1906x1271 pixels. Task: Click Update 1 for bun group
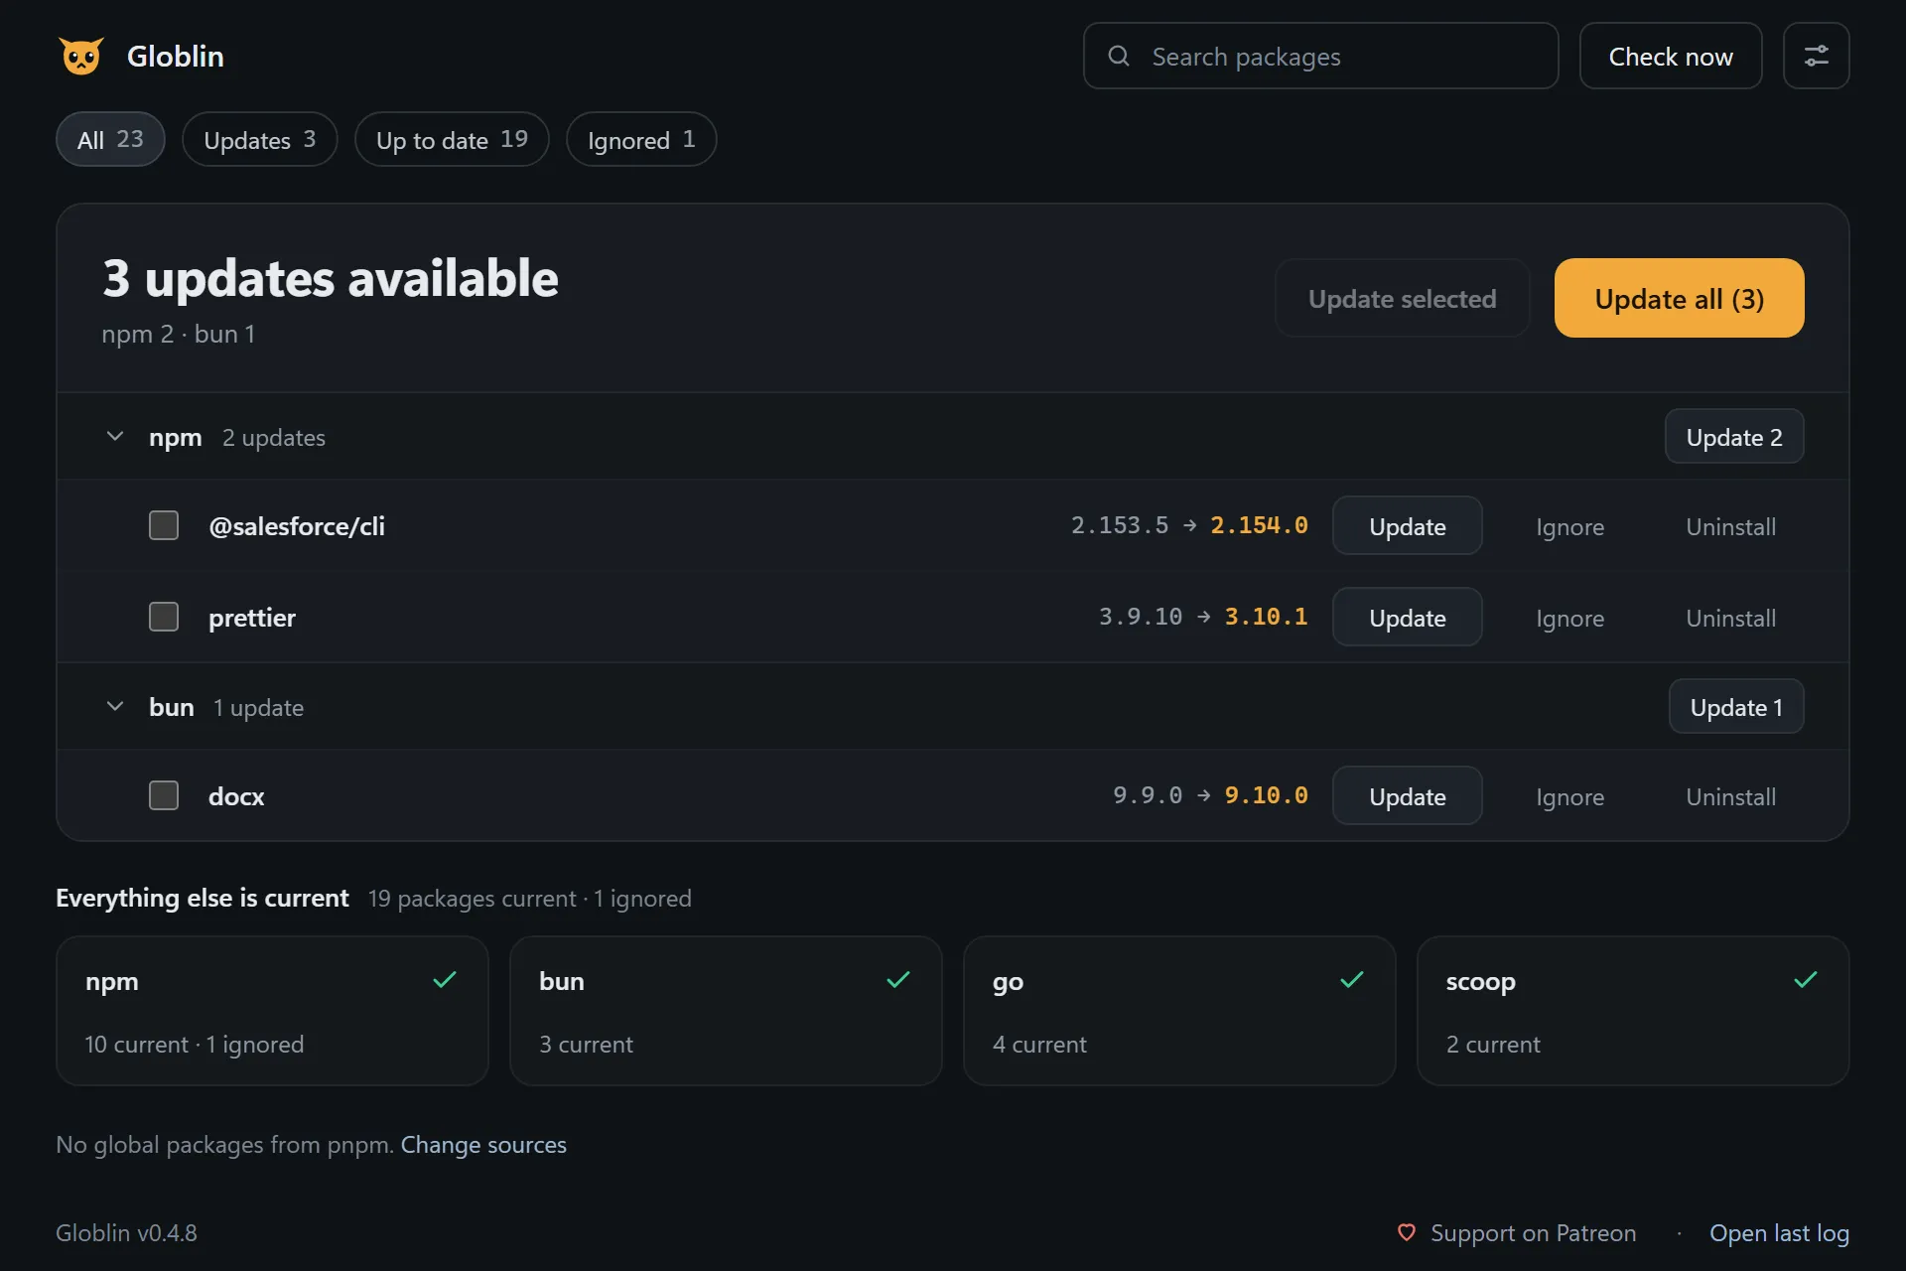pos(1736,706)
